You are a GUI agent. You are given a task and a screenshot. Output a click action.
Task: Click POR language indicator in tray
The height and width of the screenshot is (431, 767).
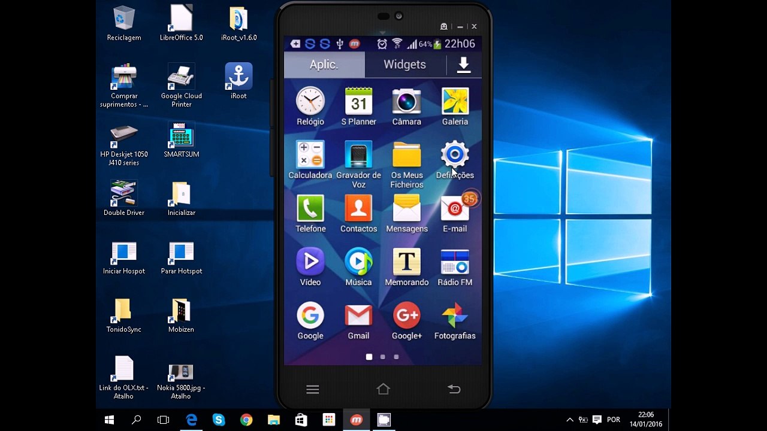[614, 420]
